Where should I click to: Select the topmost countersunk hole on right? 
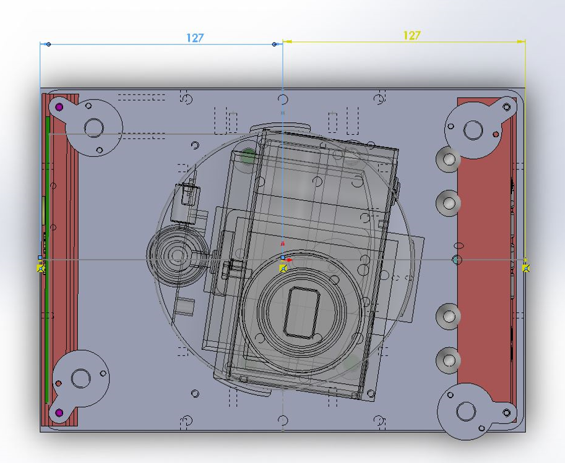pos(447,159)
